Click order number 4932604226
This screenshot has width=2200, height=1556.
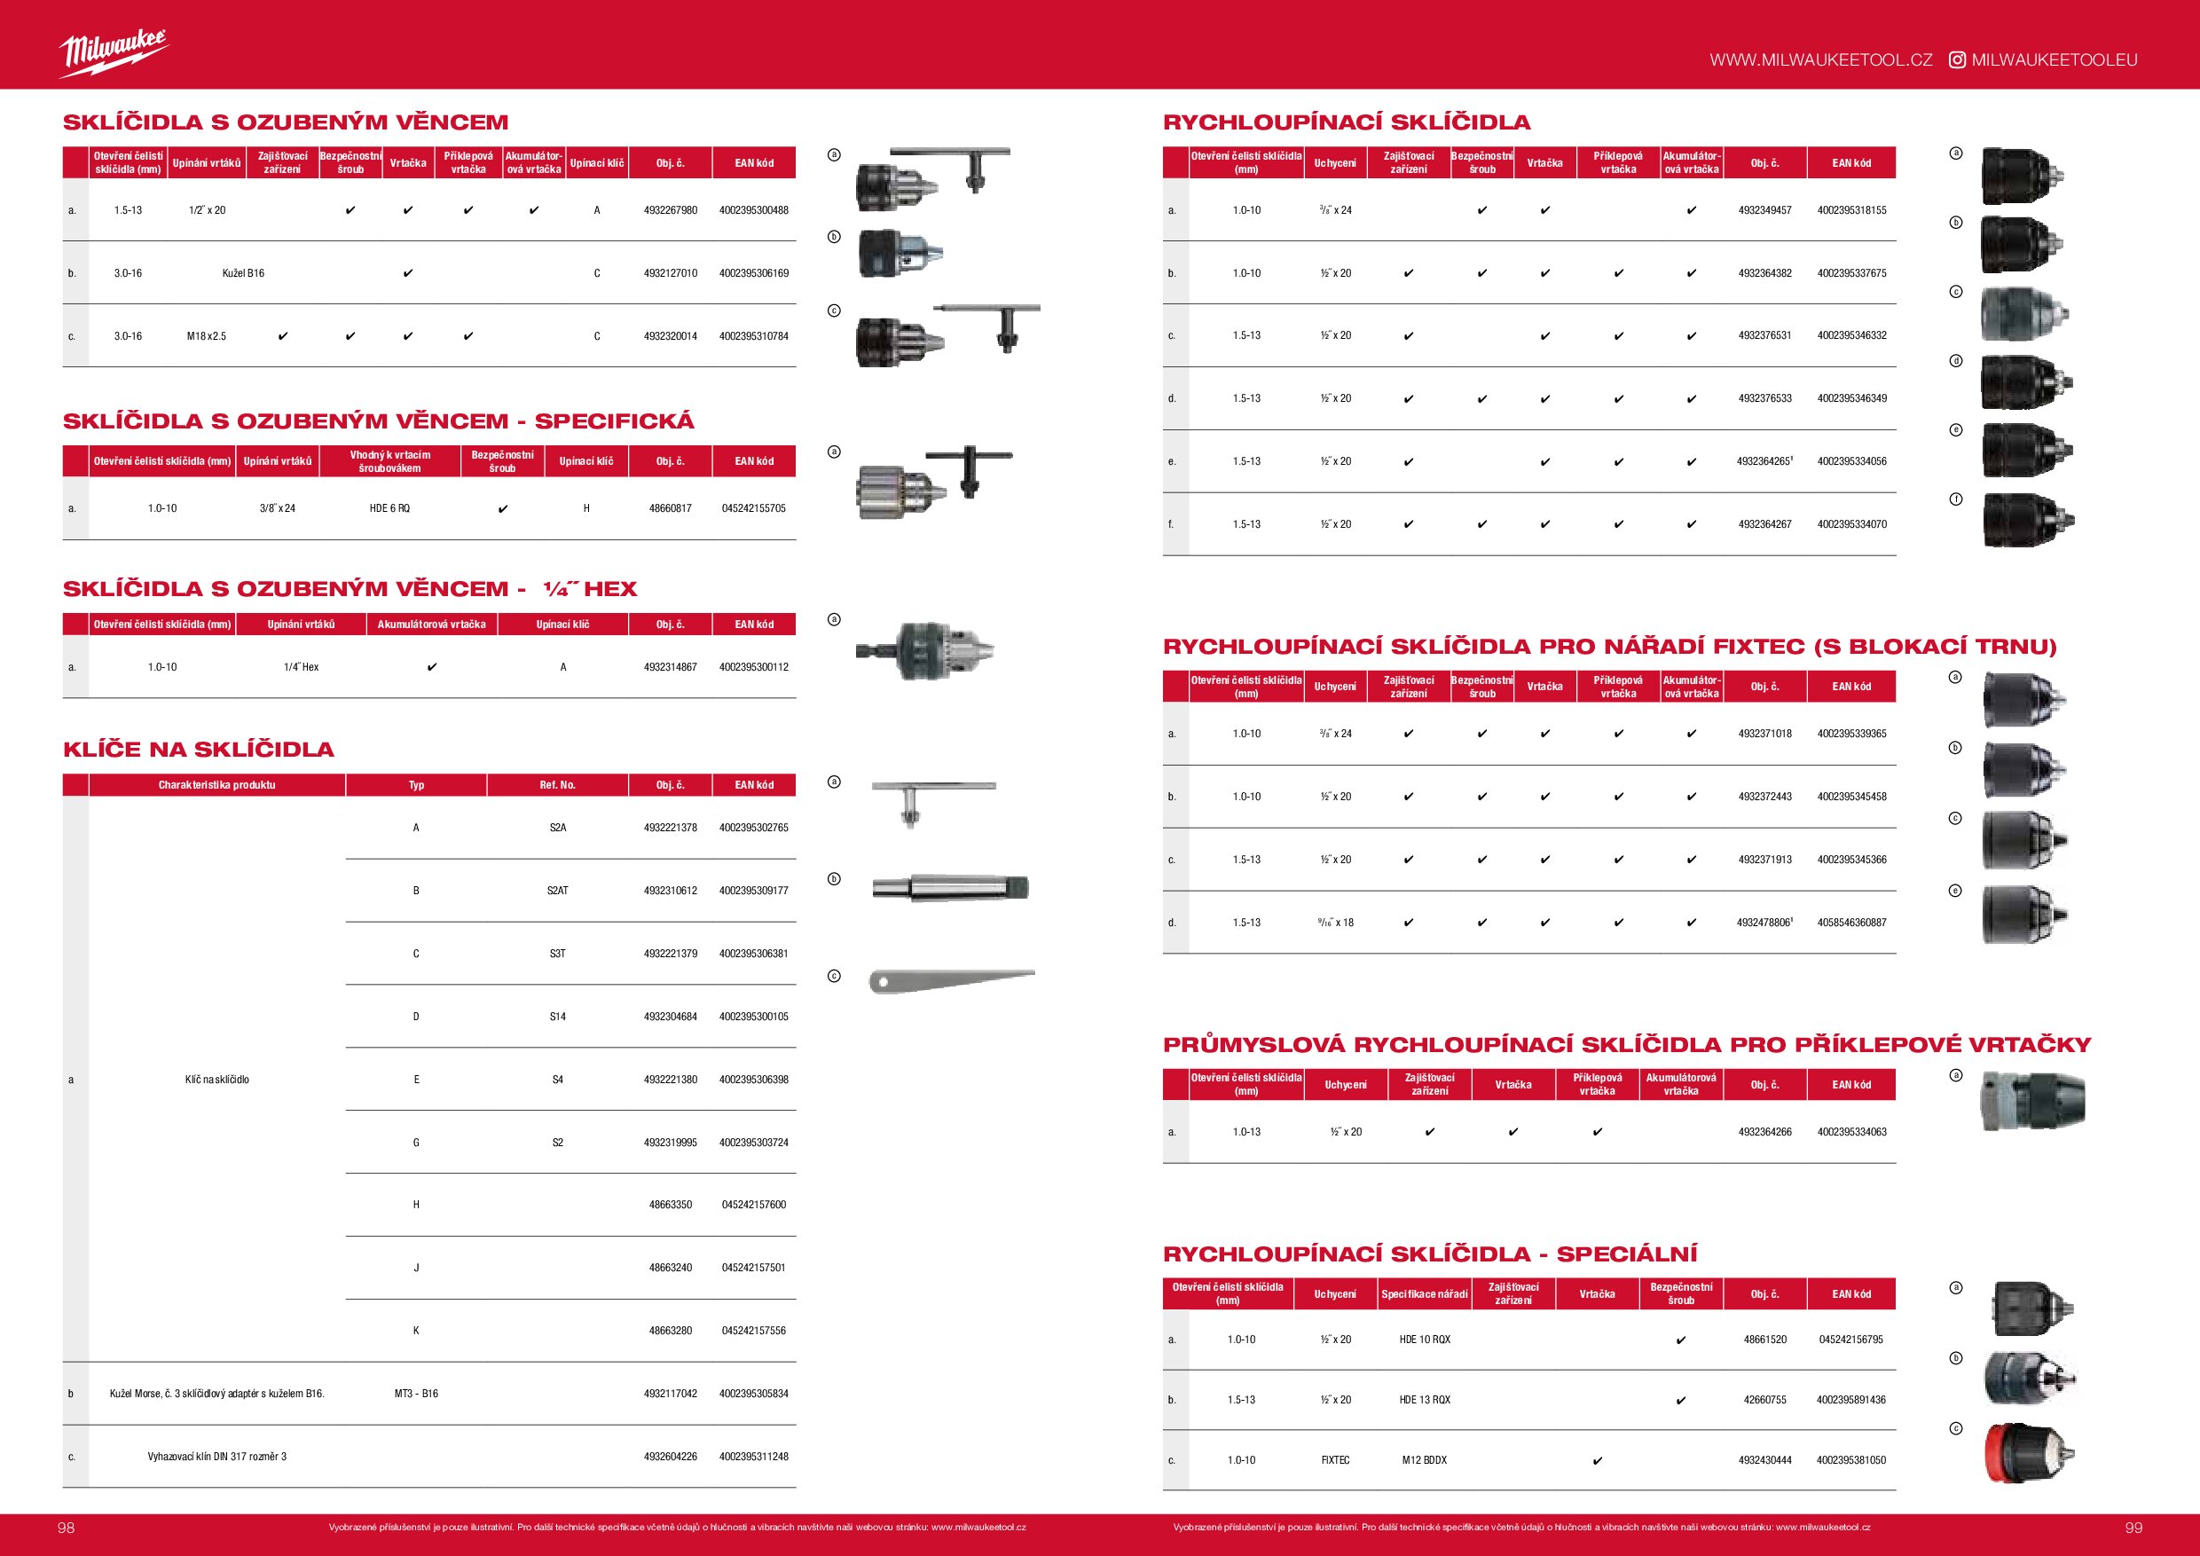pos(671,1458)
